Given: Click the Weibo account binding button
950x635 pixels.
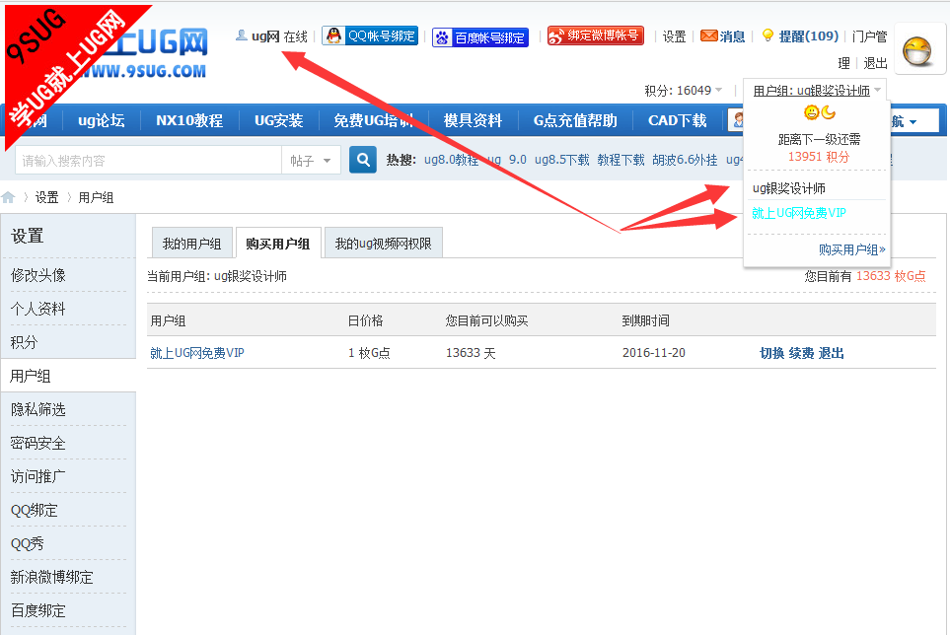Looking at the screenshot, I should tap(595, 35).
